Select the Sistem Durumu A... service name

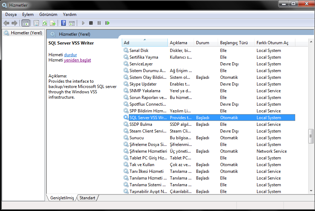coord(148,71)
